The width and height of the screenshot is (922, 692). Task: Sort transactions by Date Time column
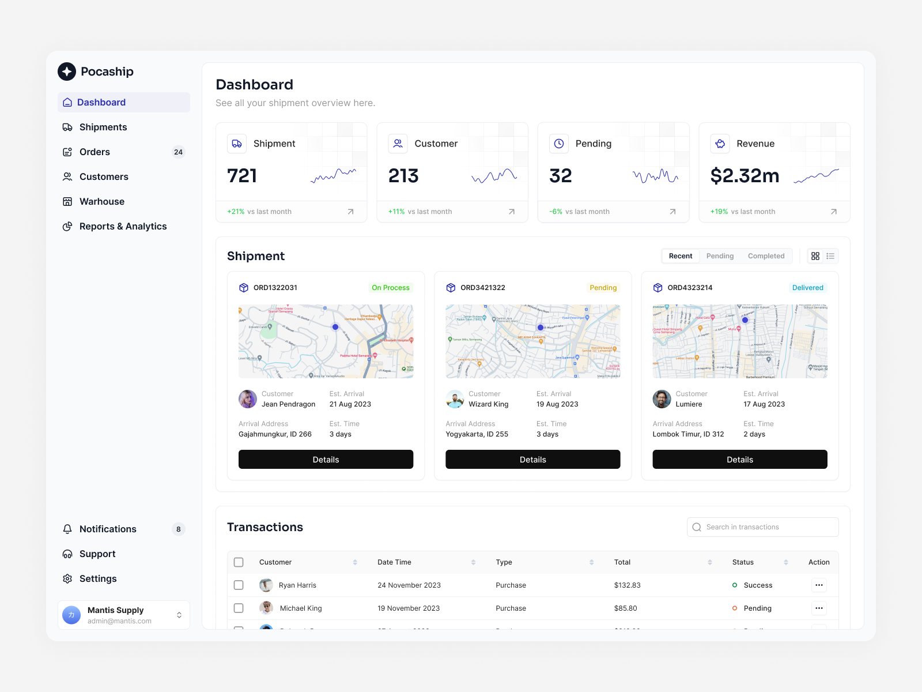coord(473,562)
